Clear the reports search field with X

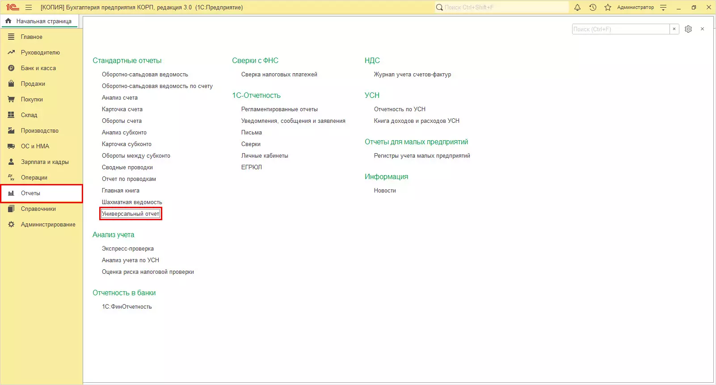pyautogui.click(x=674, y=29)
